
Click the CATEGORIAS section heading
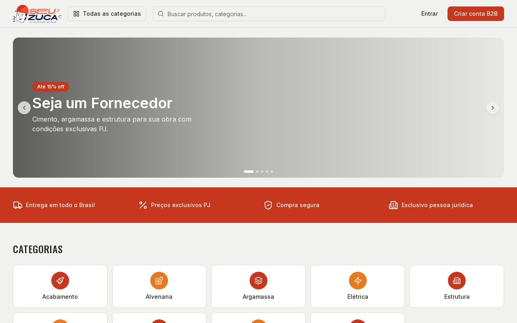coord(38,250)
